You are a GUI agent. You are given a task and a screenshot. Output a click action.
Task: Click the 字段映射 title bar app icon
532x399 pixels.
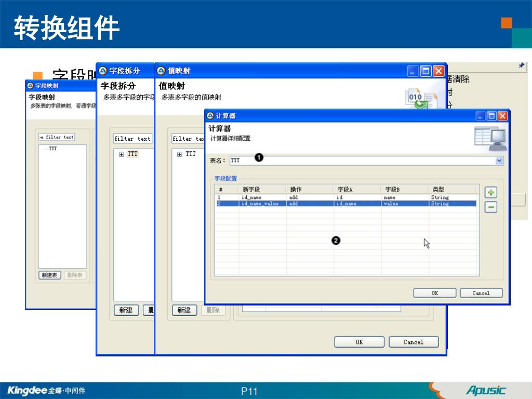coord(30,86)
